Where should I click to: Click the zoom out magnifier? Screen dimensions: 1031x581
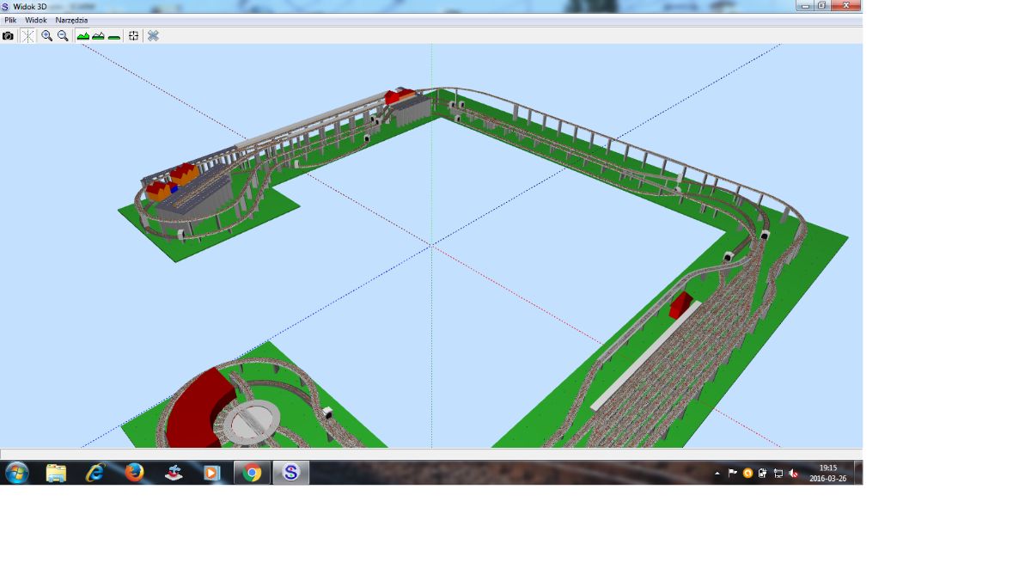point(63,36)
